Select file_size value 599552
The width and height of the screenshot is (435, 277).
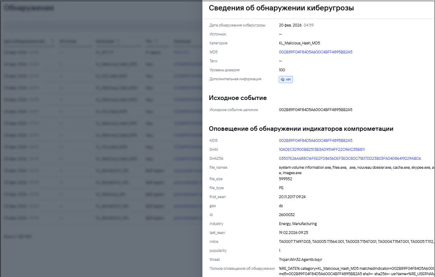(285, 179)
